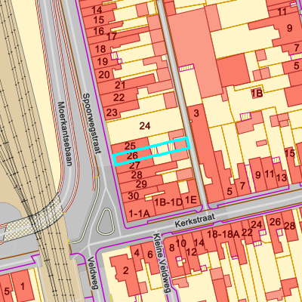Click the long building numbered 3
Screen dimensions: 302x302
click(202, 151)
